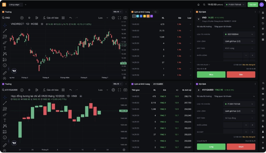Pick the light blue link color swatch
The width and height of the screenshot is (266, 153).
click(138, 16)
